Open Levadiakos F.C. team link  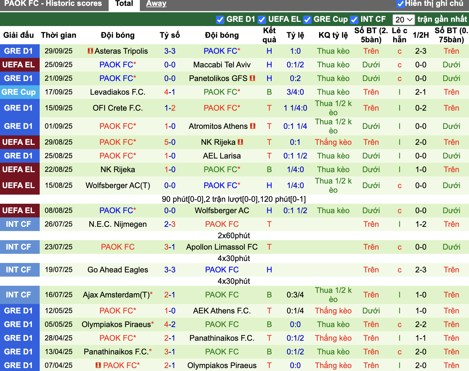118,92
